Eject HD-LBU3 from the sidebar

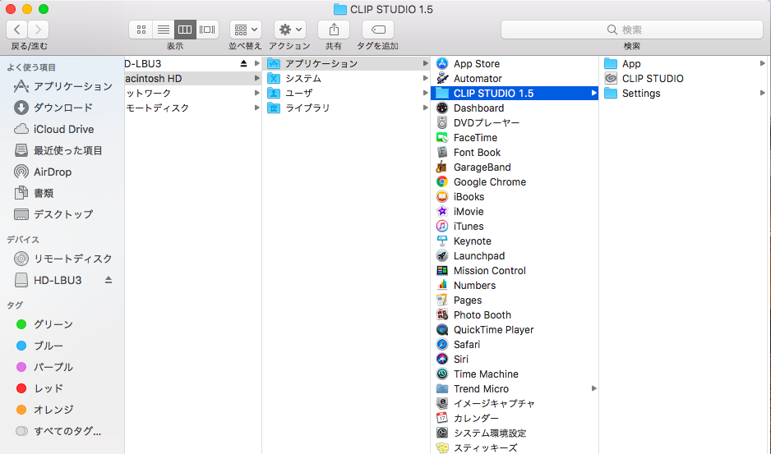tap(108, 280)
